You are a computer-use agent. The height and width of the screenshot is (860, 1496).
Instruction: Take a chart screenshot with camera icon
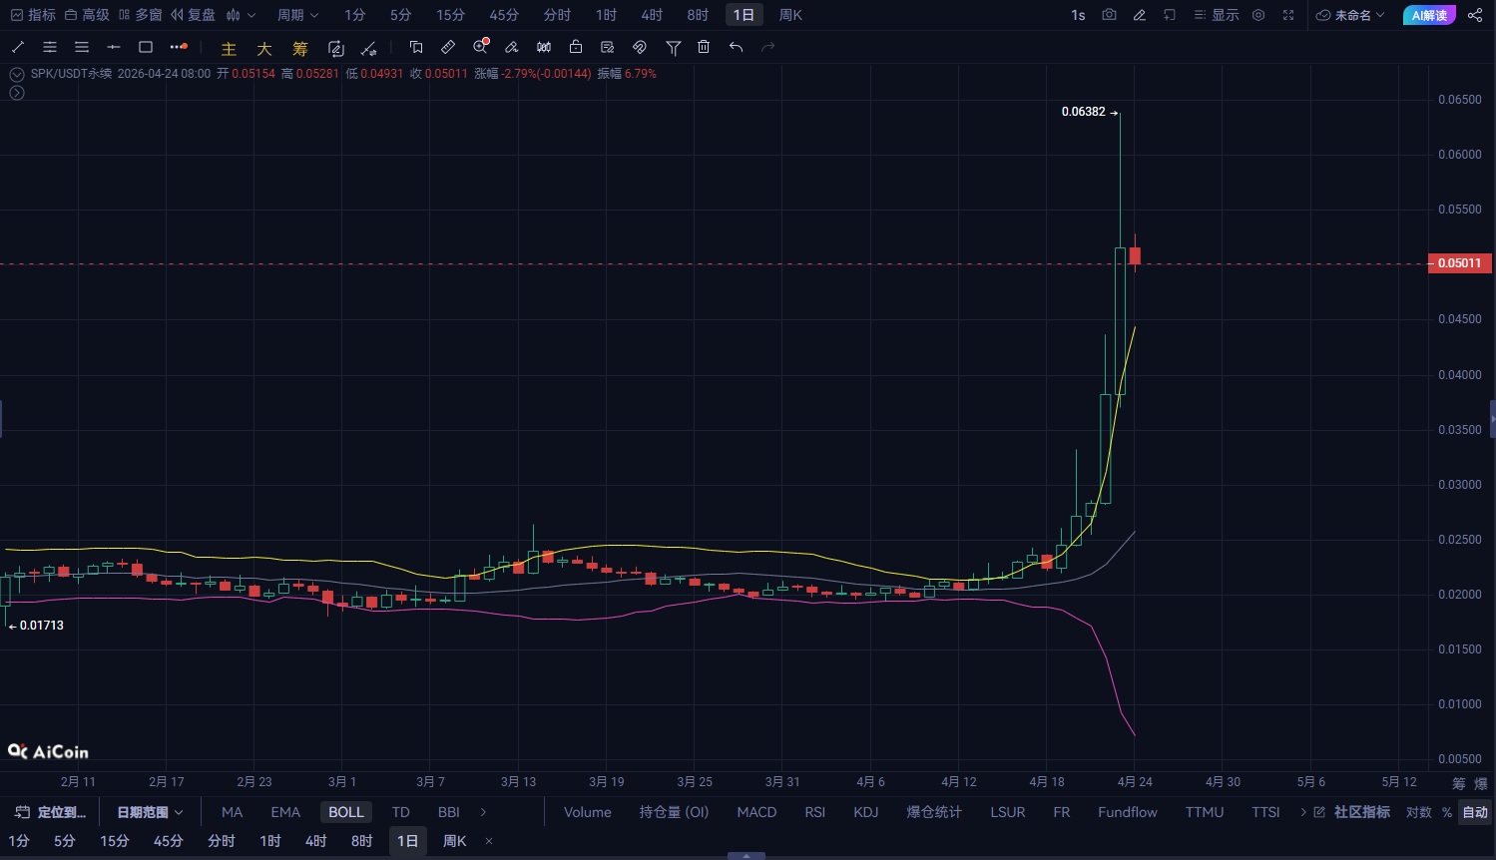point(1109,15)
